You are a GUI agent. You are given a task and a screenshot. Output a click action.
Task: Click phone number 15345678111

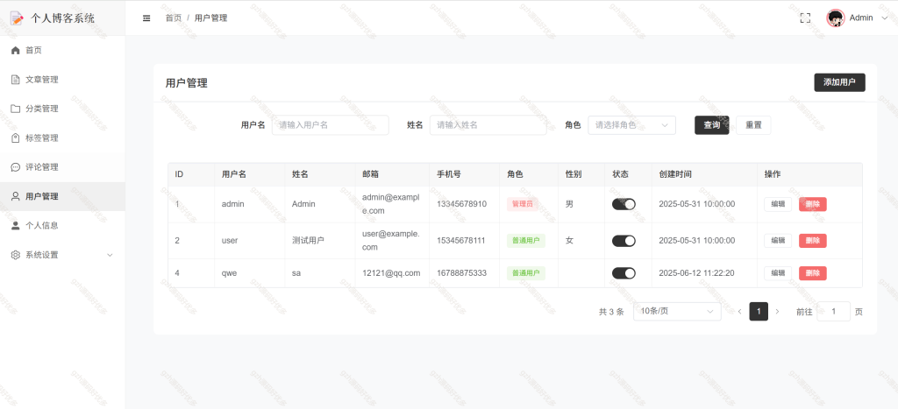[x=461, y=241]
